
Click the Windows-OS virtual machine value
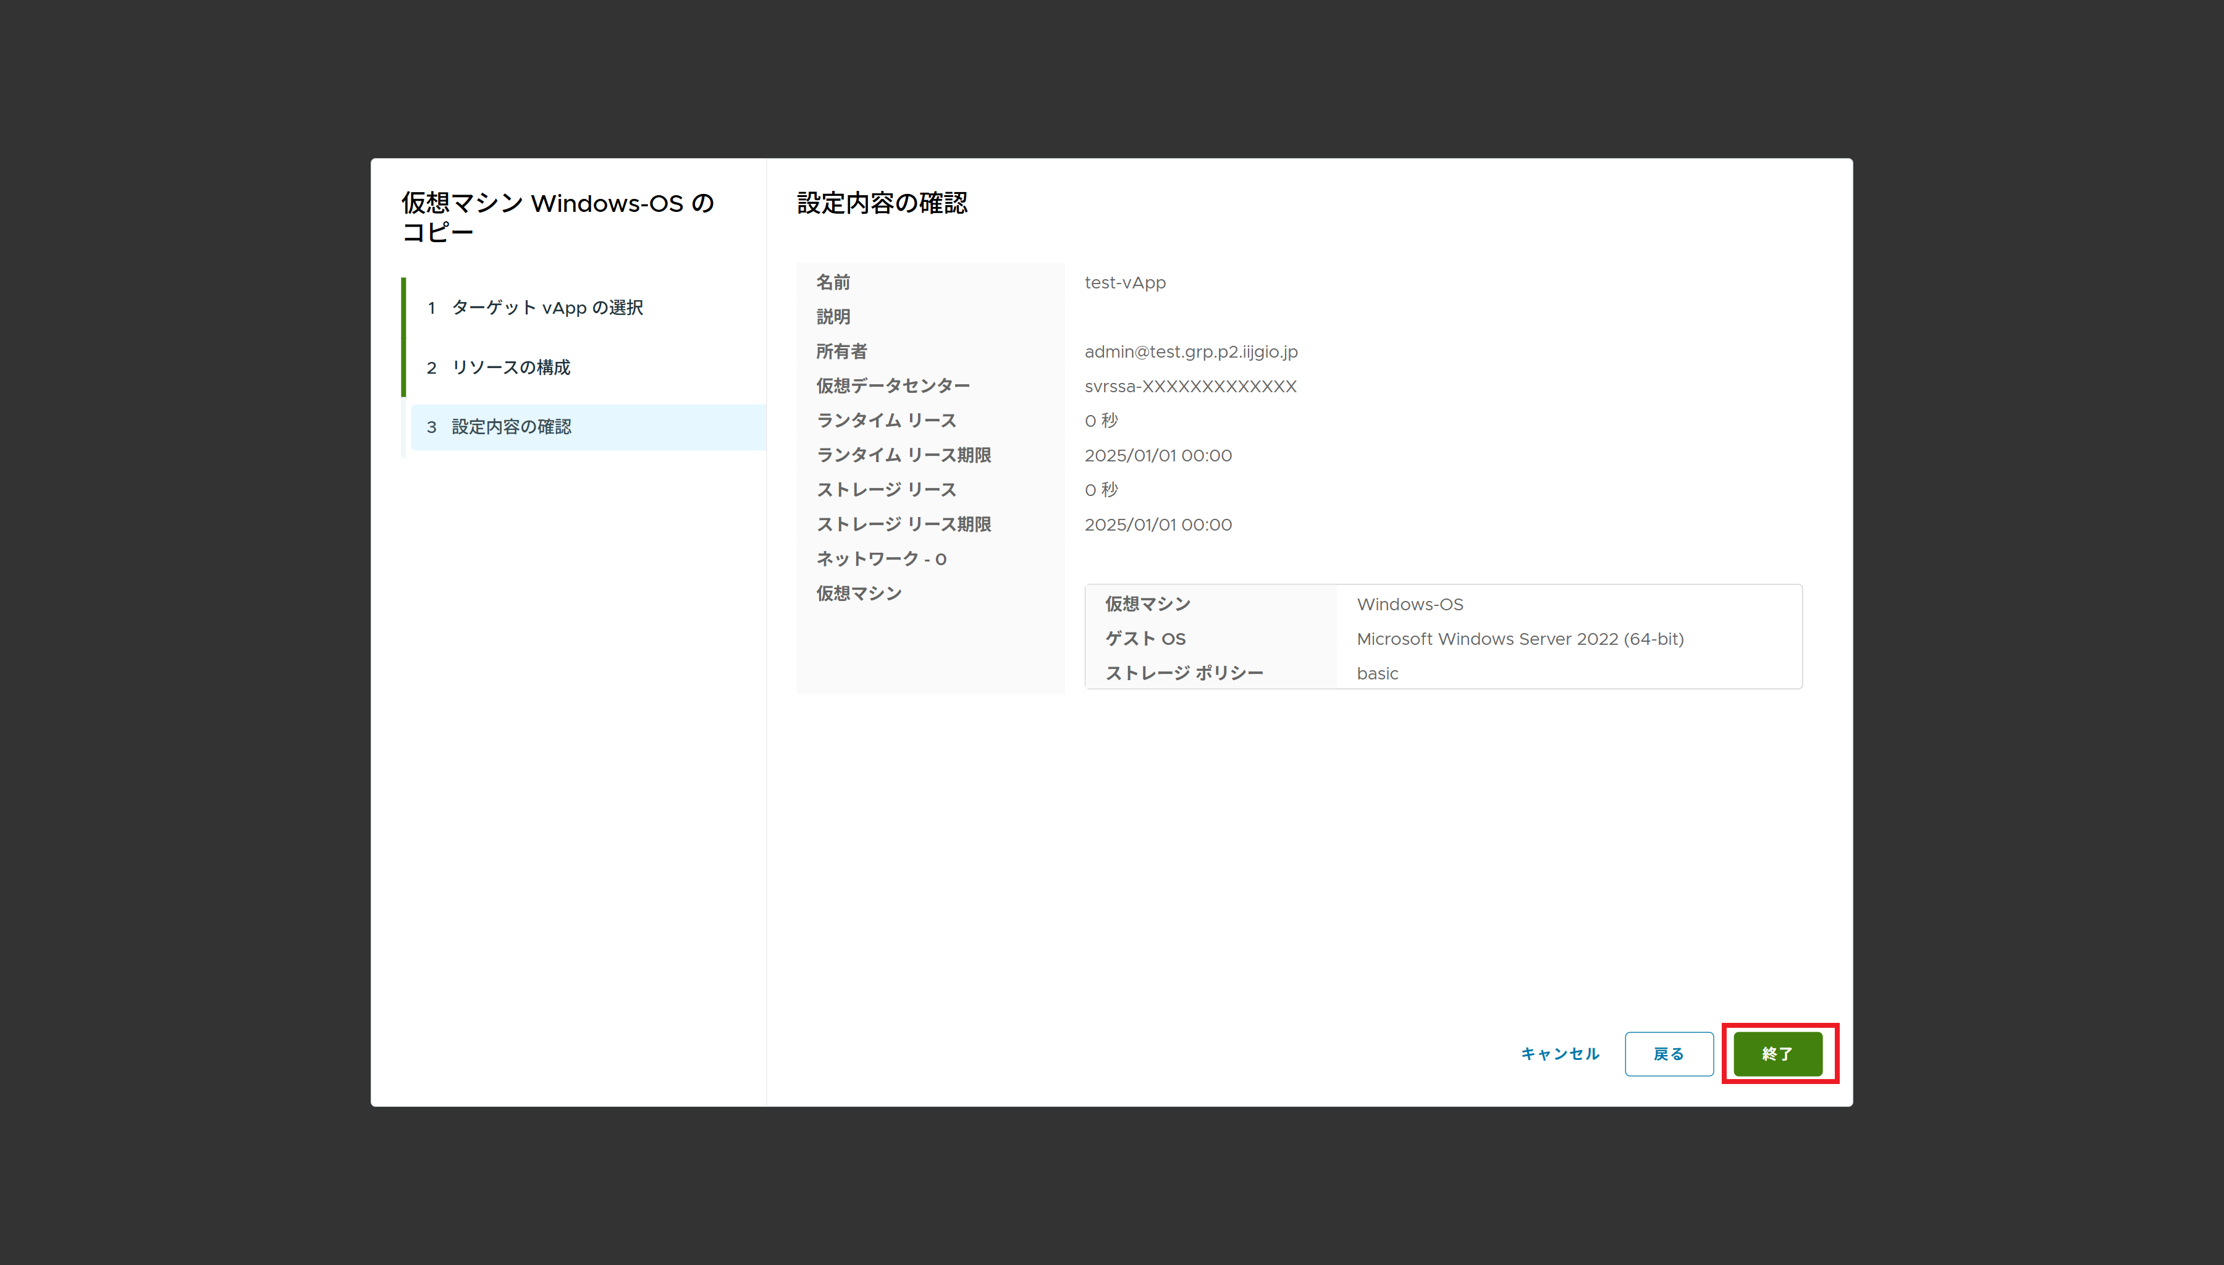(x=1409, y=604)
